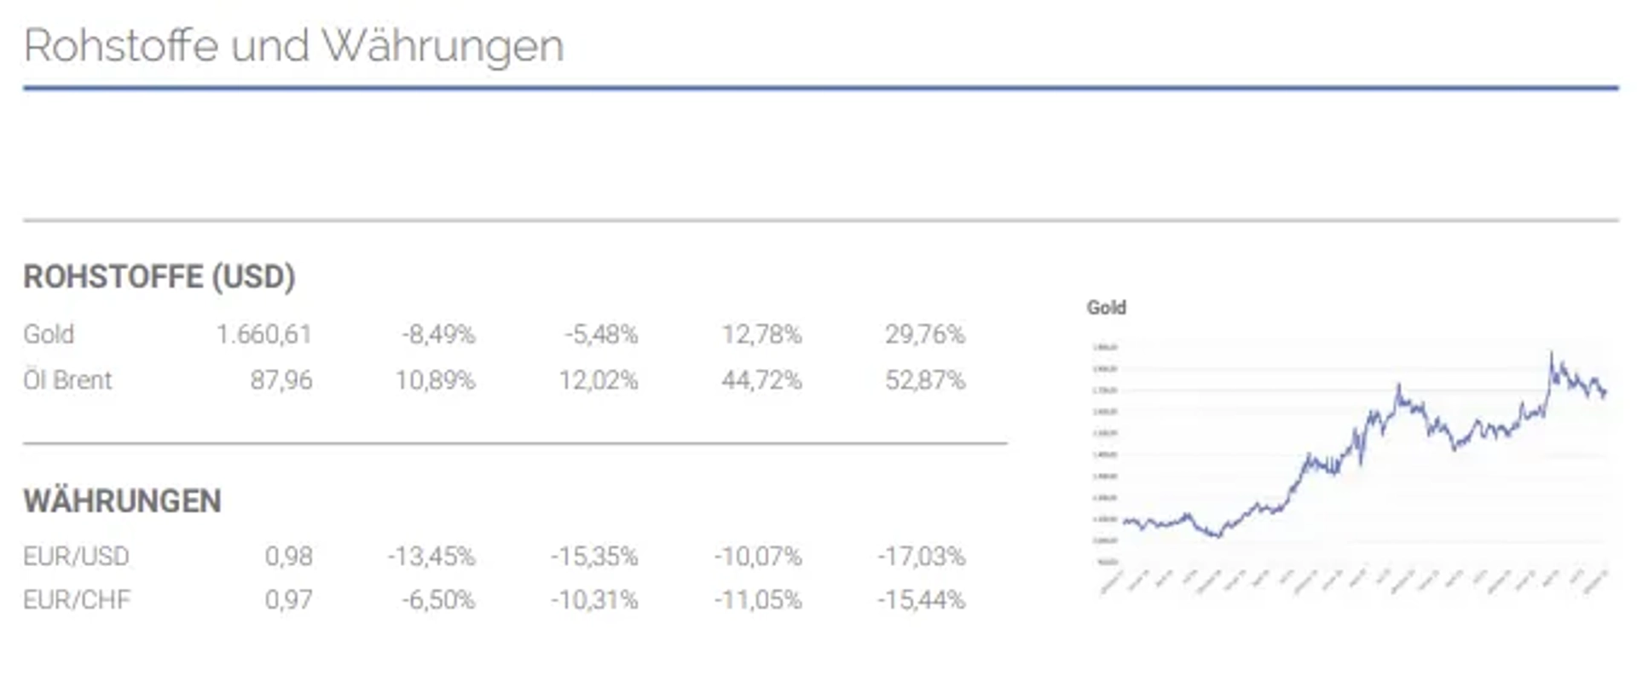Image resolution: width=1637 pixels, height=693 pixels.
Task: Click the Öl Brent row label
Action: pos(67,380)
